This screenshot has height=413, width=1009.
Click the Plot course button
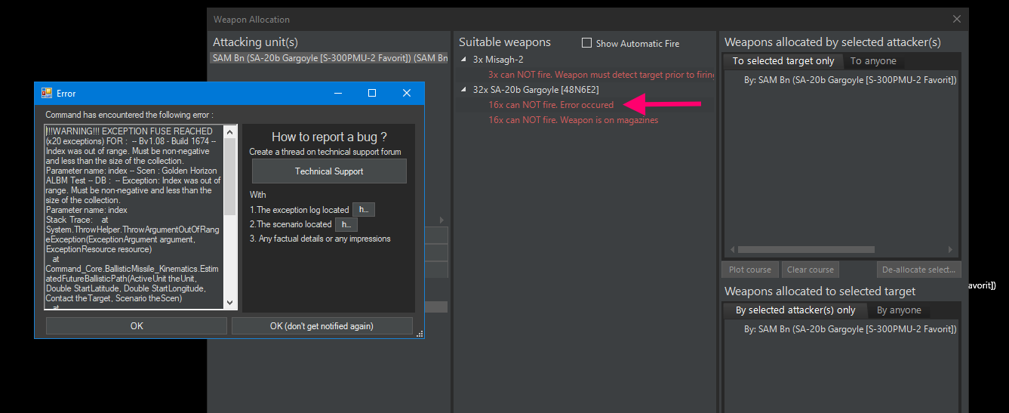tap(750, 270)
